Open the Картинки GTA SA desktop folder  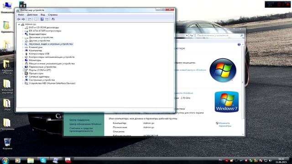click(x=7, y=67)
